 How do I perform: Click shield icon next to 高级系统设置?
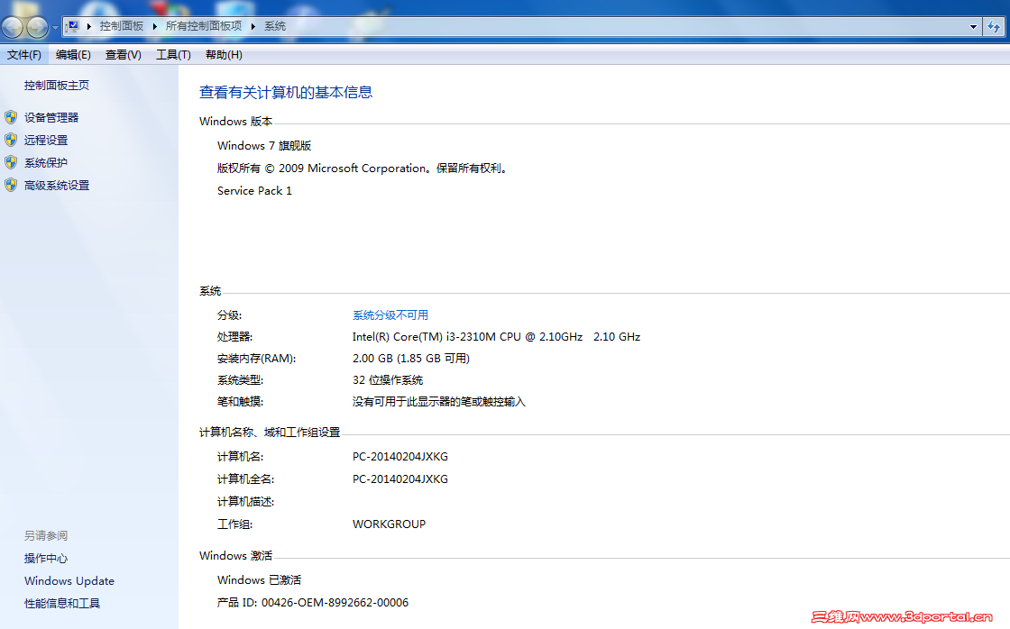(x=11, y=185)
